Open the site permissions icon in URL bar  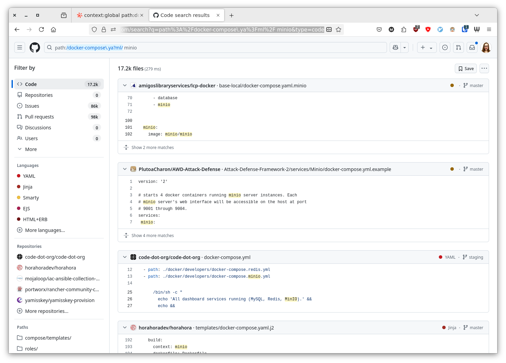(x=113, y=29)
